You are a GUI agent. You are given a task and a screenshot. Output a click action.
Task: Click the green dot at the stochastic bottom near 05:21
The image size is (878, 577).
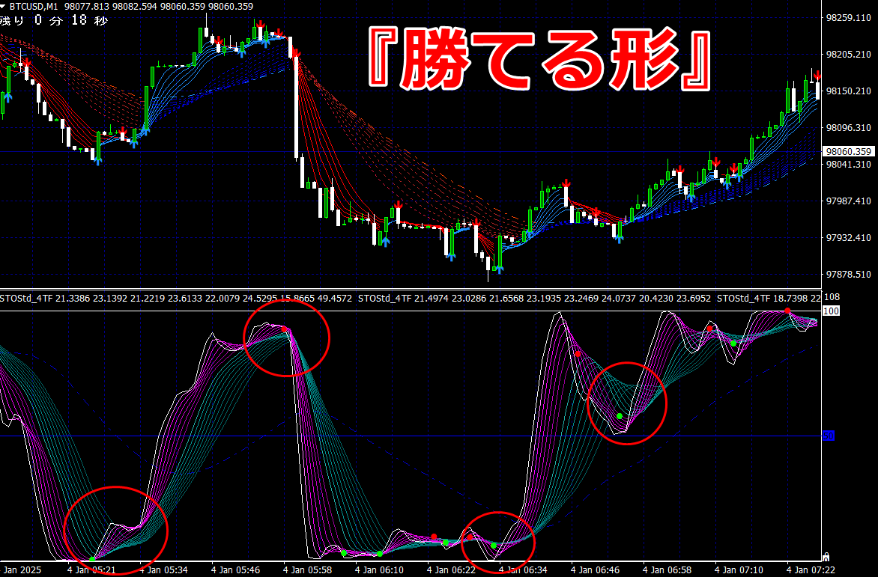click(92, 559)
